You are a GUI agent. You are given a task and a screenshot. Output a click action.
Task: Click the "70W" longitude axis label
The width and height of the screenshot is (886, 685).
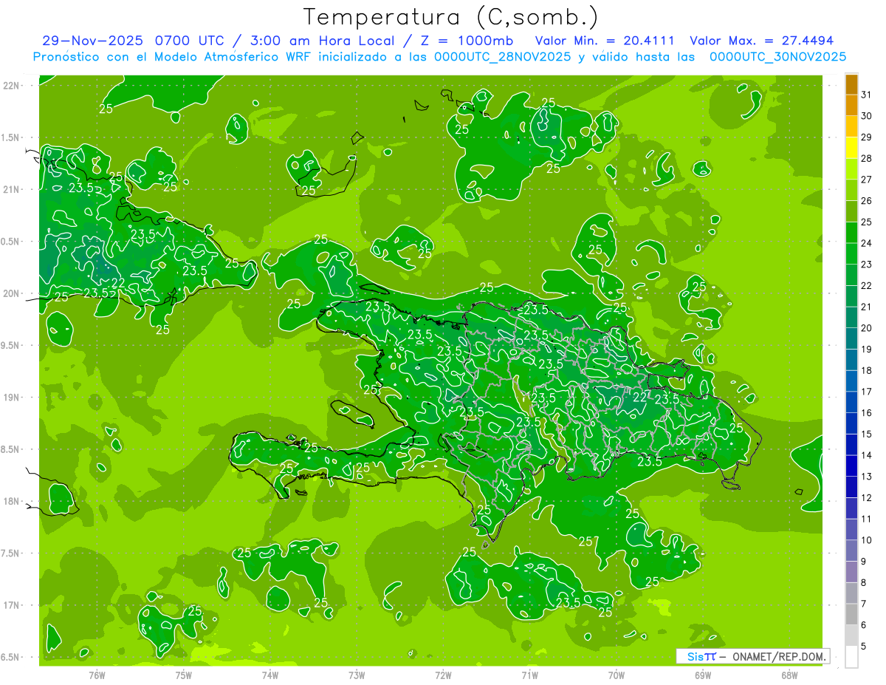click(x=617, y=675)
